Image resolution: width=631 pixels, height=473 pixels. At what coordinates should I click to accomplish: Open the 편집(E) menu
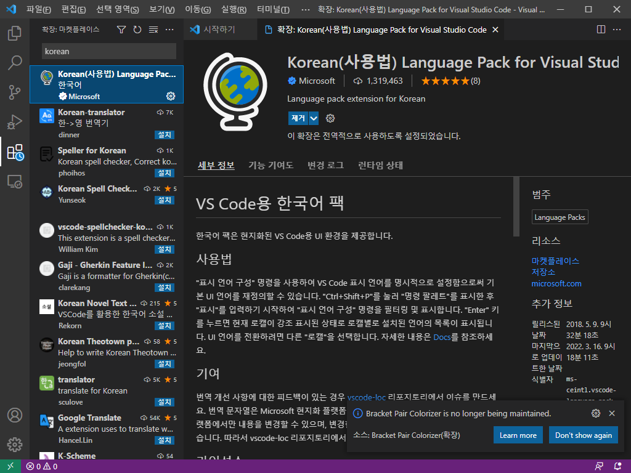[x=74, y=9]
